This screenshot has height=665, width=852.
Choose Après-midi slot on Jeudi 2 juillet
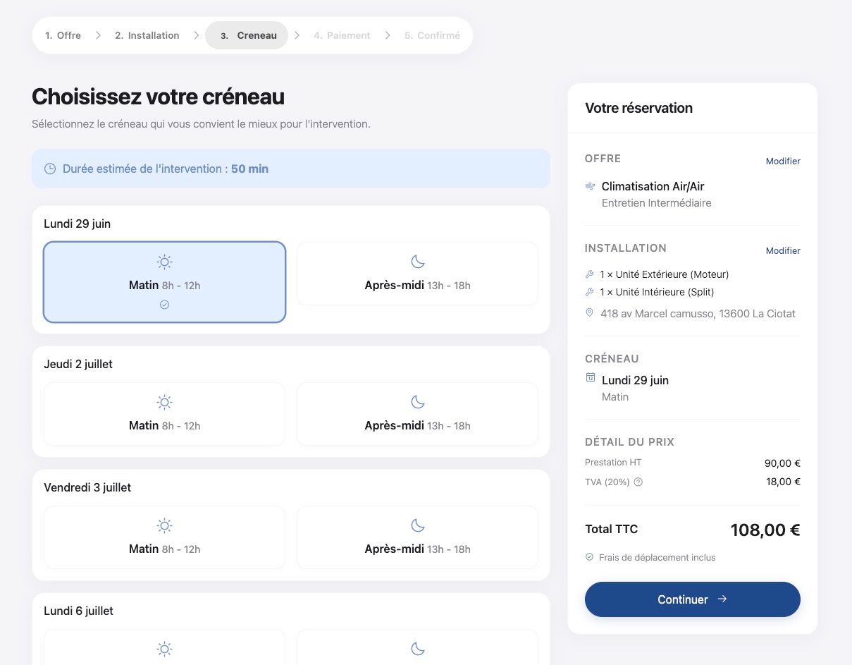pos(417,414)
